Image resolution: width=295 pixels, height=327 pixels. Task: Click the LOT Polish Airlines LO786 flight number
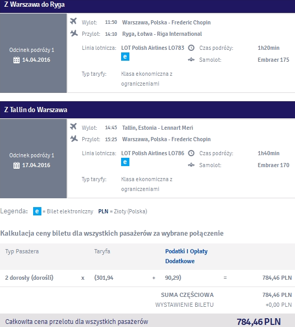153,153
